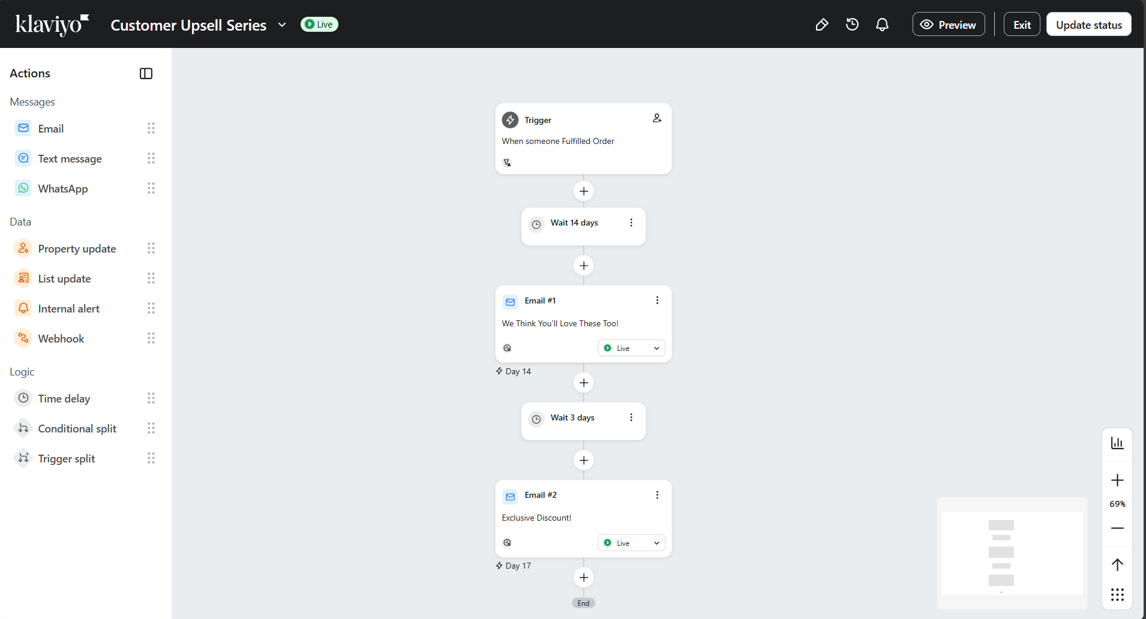1146x619 pixels.
Task: Click the Preview button
Action: (949, 24)
